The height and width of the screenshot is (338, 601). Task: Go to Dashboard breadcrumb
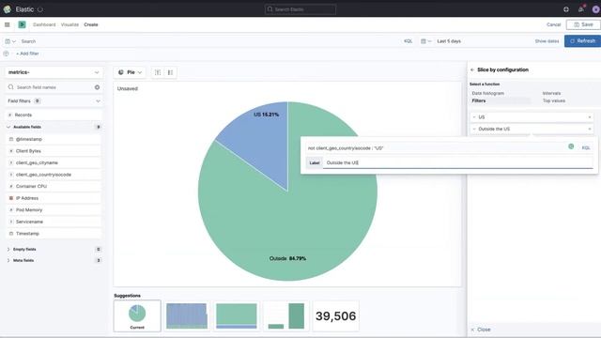point(44,24)
